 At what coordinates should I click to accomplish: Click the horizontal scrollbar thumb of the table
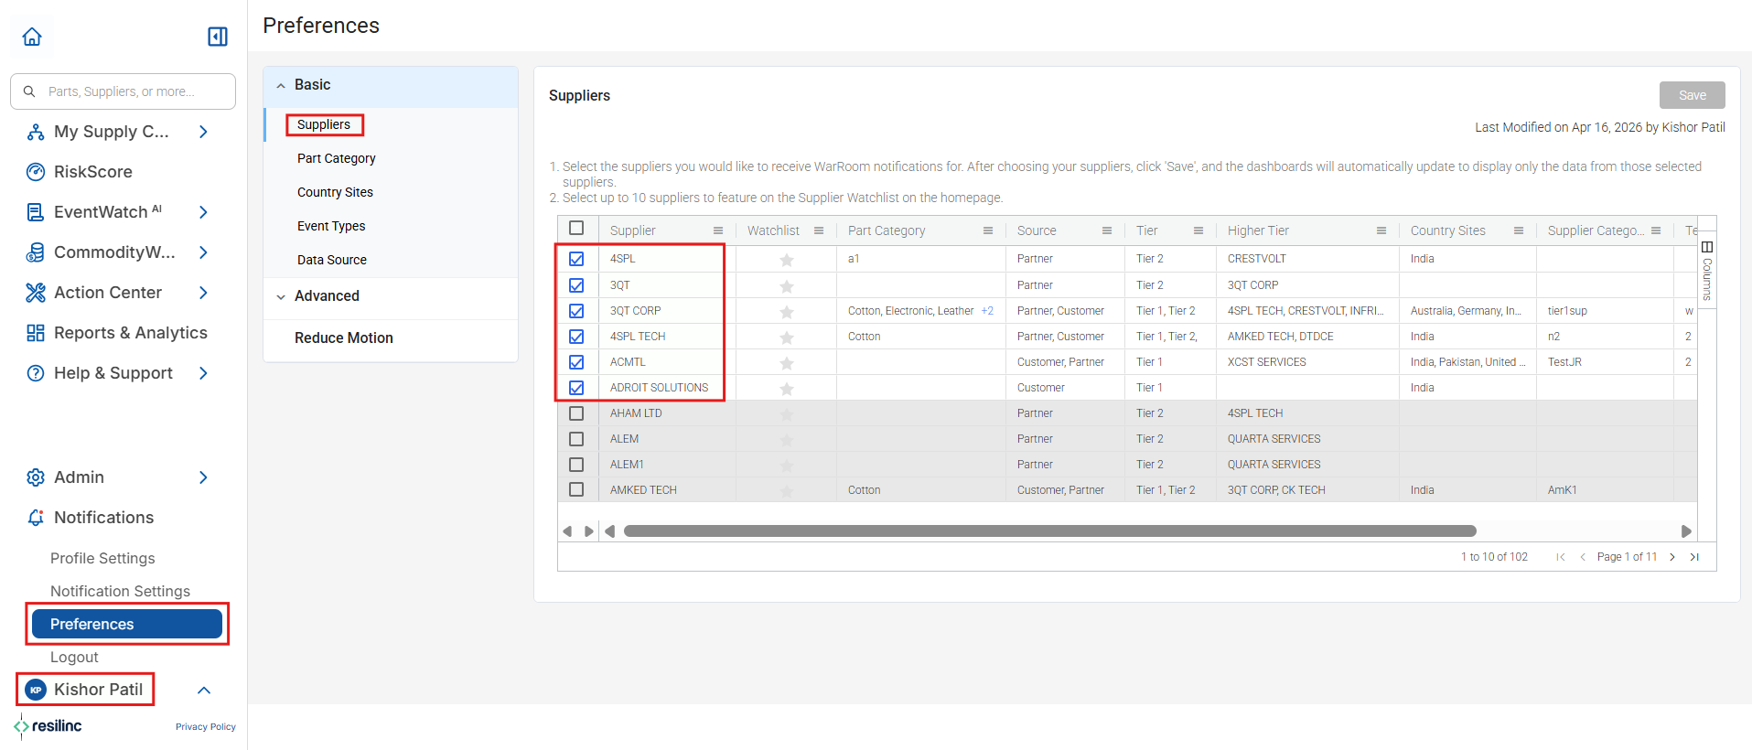[1050, 531]
